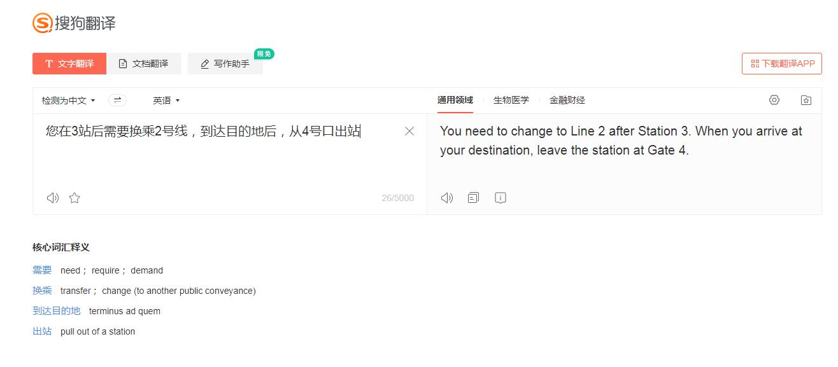This screenshot has height=367, width=838.
Task: Copy the translated English text
Action: click(473, 198)
